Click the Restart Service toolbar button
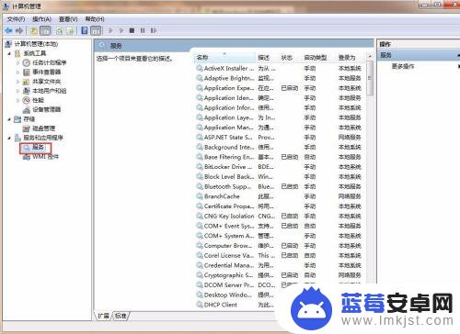Image resolution: width=460 pixels, height=334 pixels. tap(154, 30)
